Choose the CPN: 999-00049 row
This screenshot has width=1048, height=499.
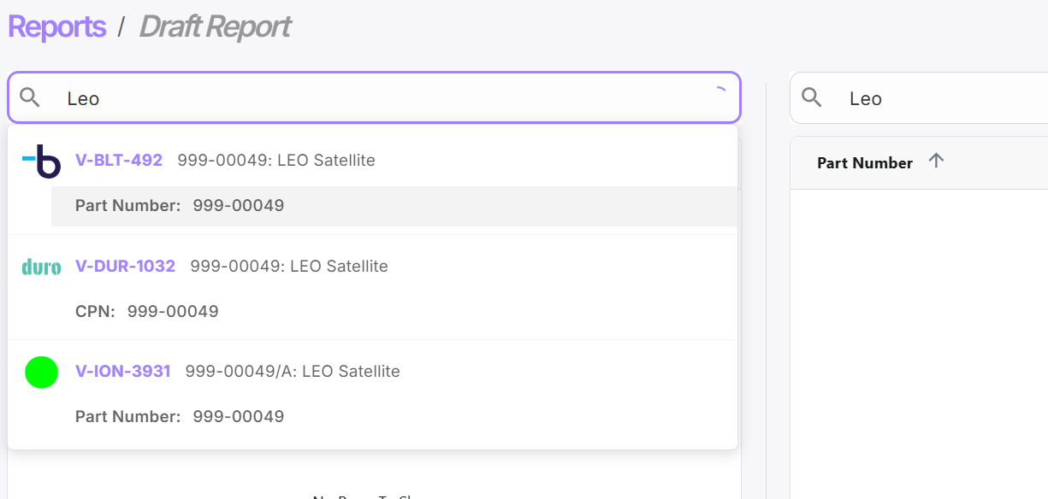147,311
